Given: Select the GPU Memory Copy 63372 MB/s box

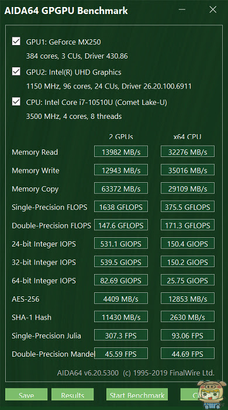Looking at the screenshot, I should pyautogui.click(x=121, y=188).
